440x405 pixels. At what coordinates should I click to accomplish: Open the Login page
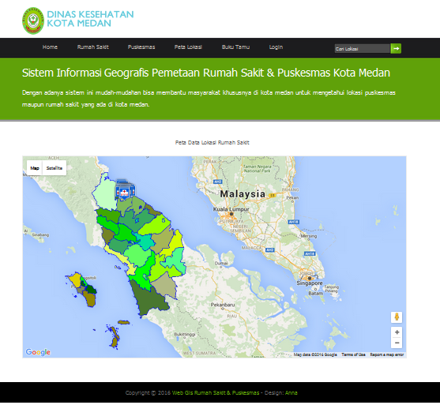(x=276, y=47)
